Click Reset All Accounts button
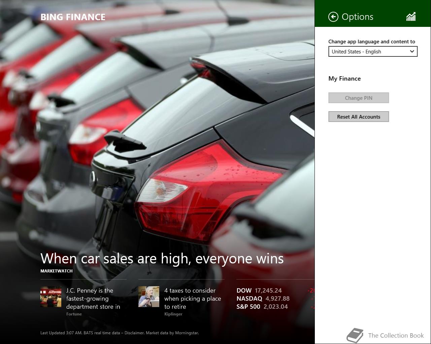This screenshot has height=344, width=431. coord(359,117)
